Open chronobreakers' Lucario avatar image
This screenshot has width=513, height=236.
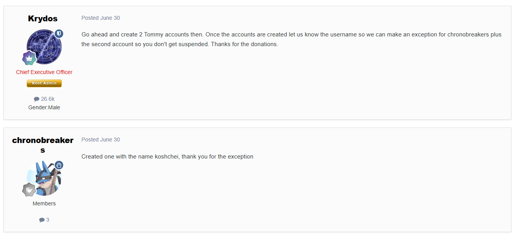click(44, 178)
